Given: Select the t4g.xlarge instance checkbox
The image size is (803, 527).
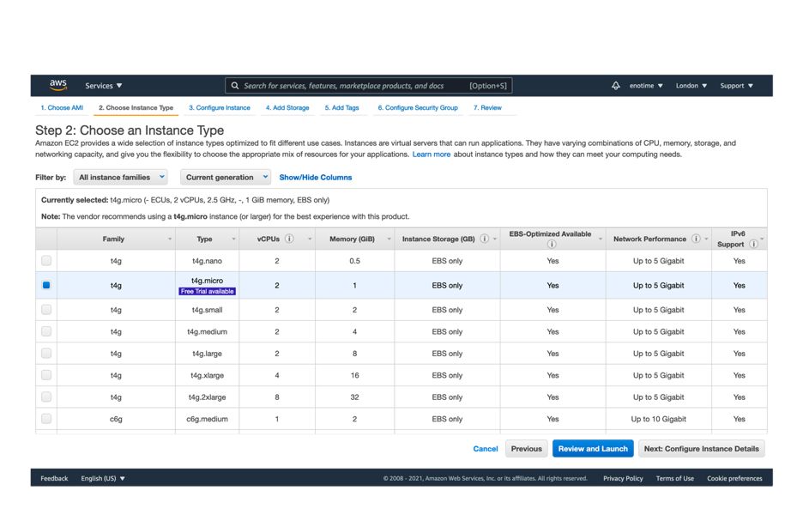Looking at the screenshot, I should coord(46,375).
